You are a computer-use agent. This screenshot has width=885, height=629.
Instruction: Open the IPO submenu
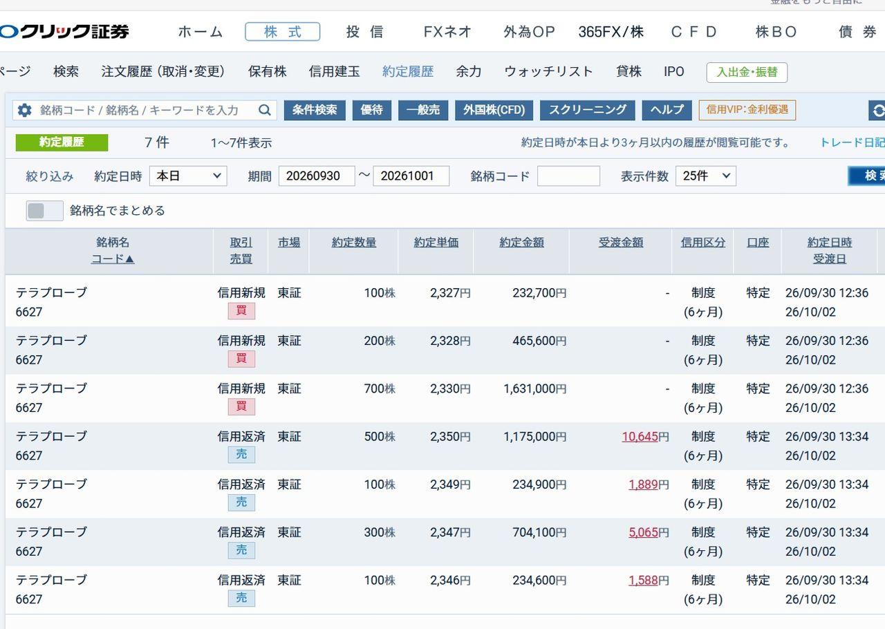pos(674,71)
